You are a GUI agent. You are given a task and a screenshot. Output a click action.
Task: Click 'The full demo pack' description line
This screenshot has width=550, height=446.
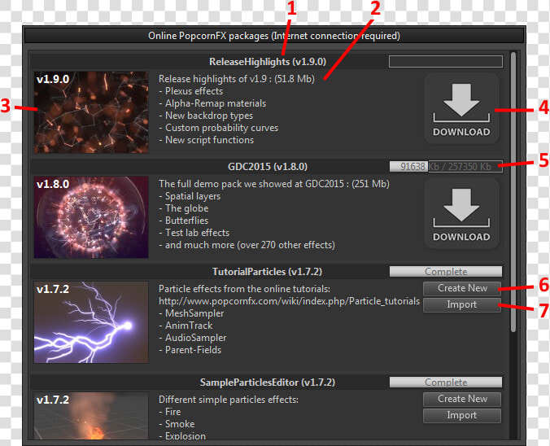274,184
